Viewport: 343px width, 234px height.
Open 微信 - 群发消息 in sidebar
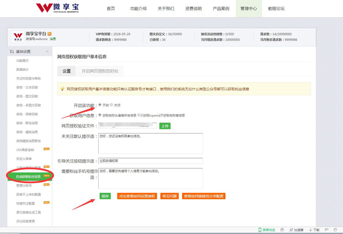pos(27,123)
